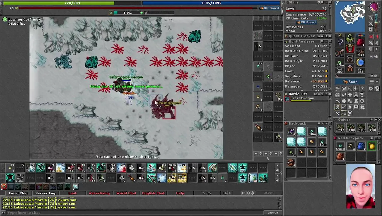Click the blue mana bar showing 1095/1095
Screen dimensions: 382x216
coord(211,3)
